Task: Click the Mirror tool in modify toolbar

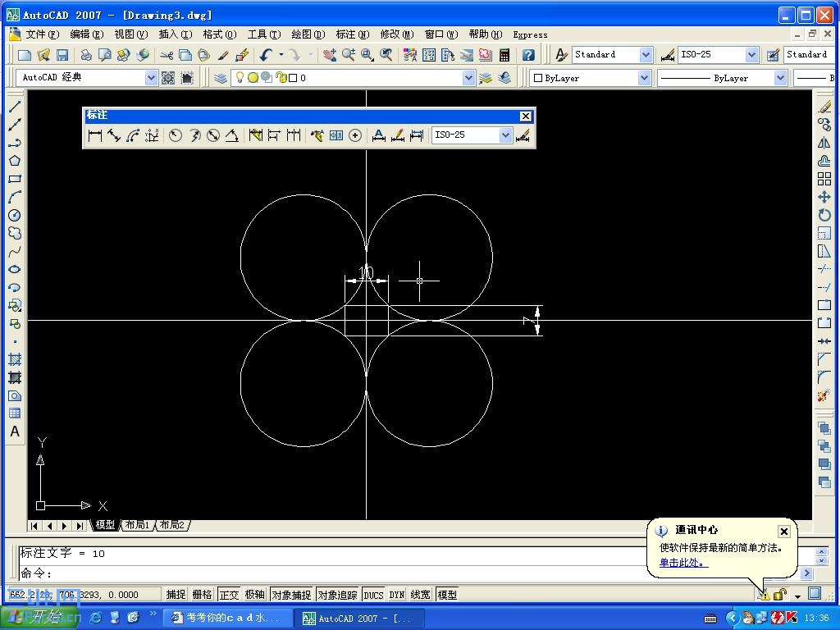Action: [x=824, y=143]
